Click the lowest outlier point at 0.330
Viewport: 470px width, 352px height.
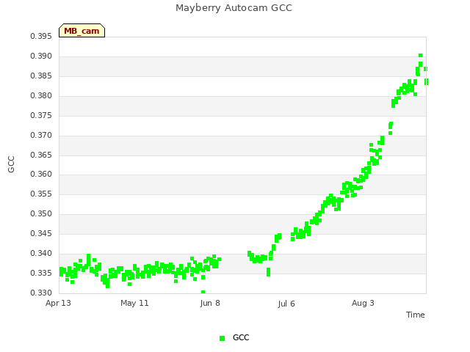click(203, 292)
